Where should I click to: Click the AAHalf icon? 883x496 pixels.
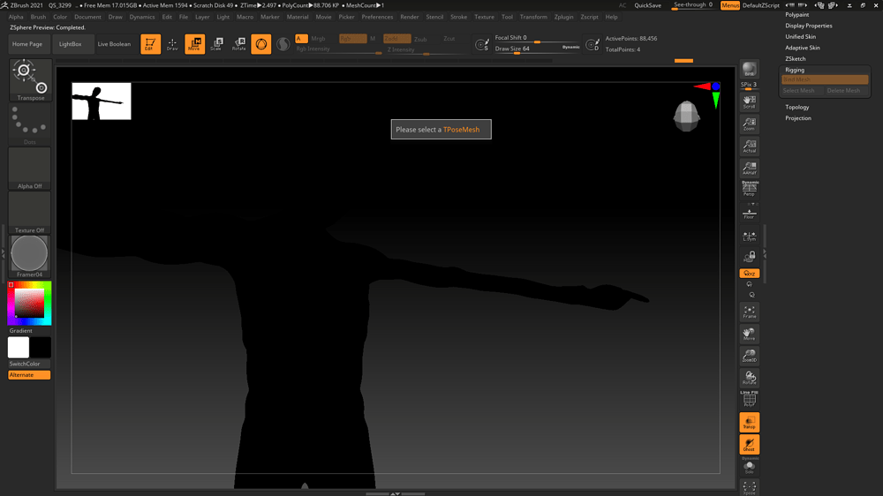[749, 168]
